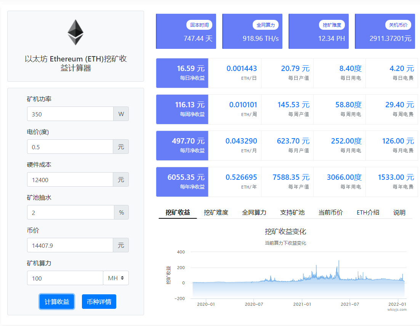This screenshot has width=420, height=326.
Task: Click the 矿机算力 input showing 100
Action: [x=65, y=278]
